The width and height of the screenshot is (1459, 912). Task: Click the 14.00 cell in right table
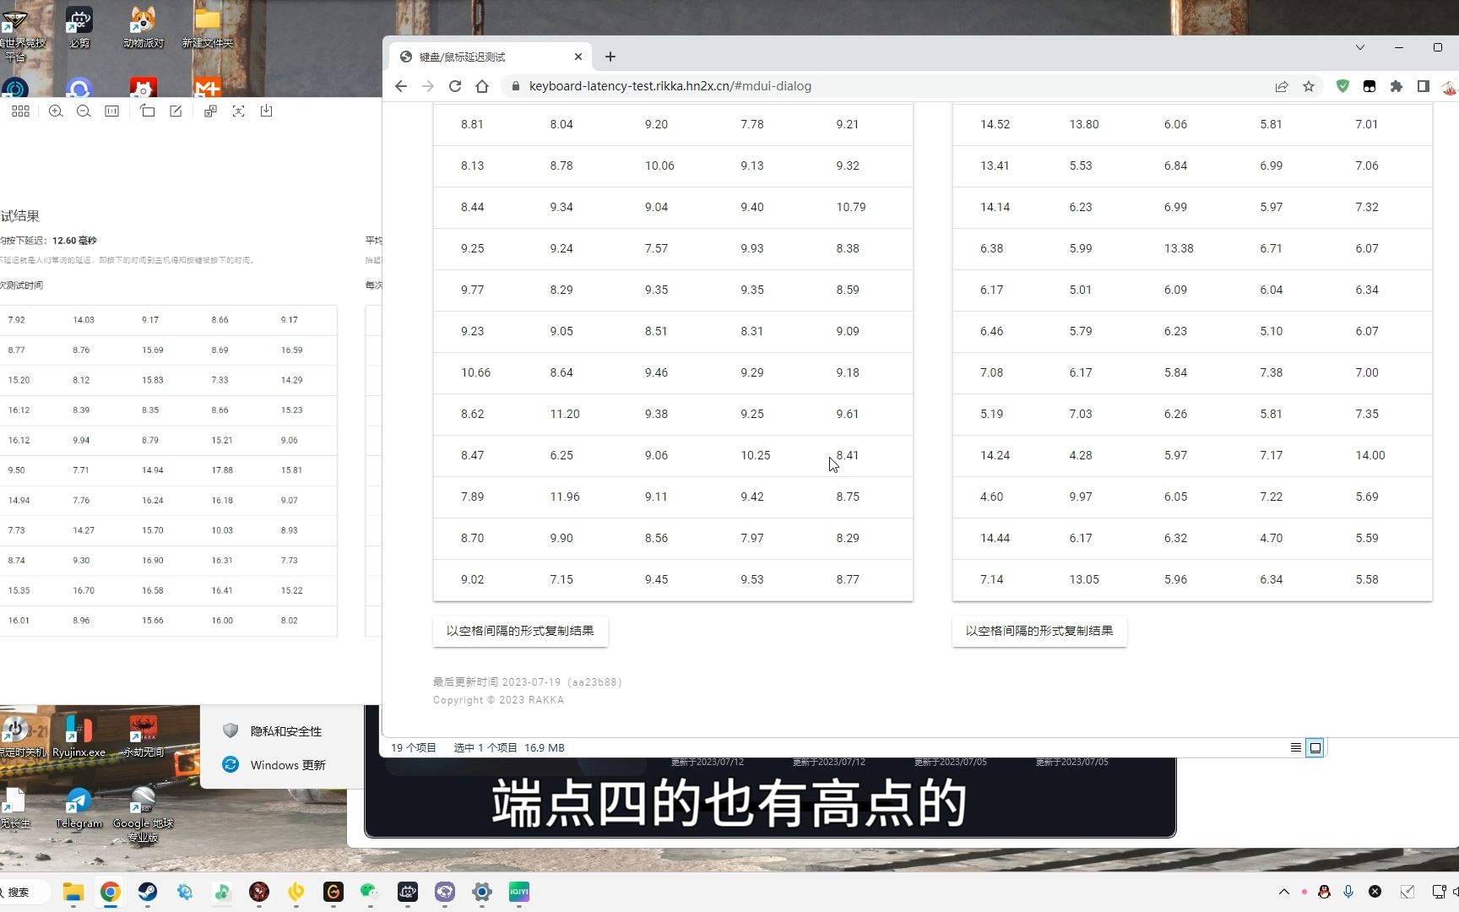1370,455
